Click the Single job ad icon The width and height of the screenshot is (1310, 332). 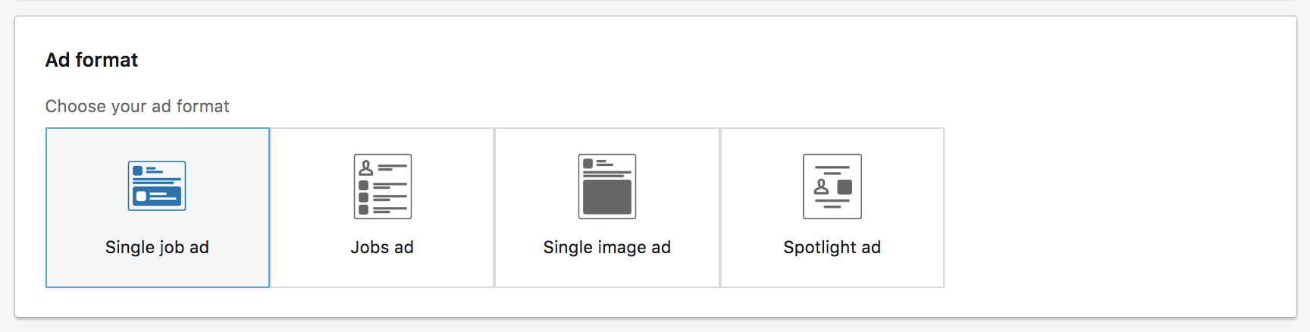pyautogui.click(x=157, y=186)
